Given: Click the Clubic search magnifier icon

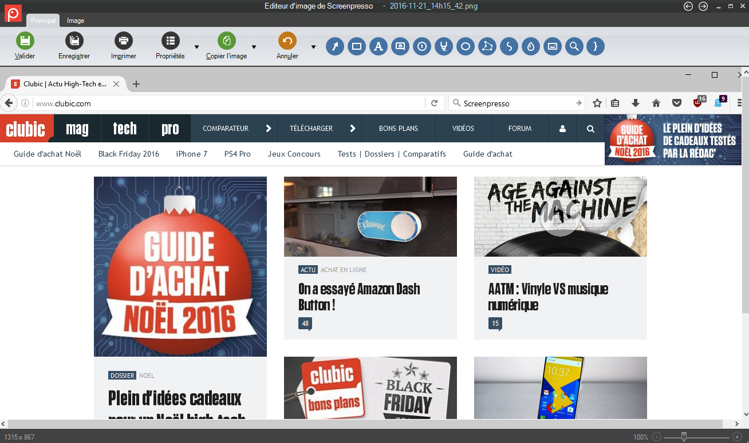Looking at the screenshot, I should click(590, 129).
